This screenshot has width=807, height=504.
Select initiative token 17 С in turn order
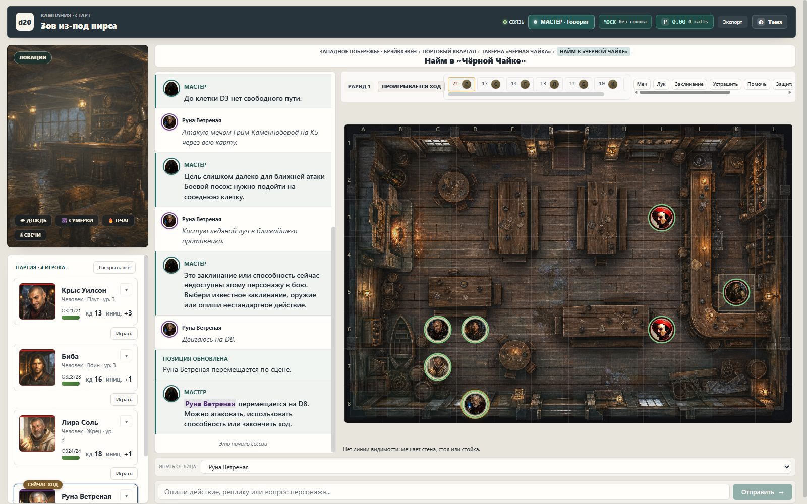pyautogui.click(x=490, y=84)
